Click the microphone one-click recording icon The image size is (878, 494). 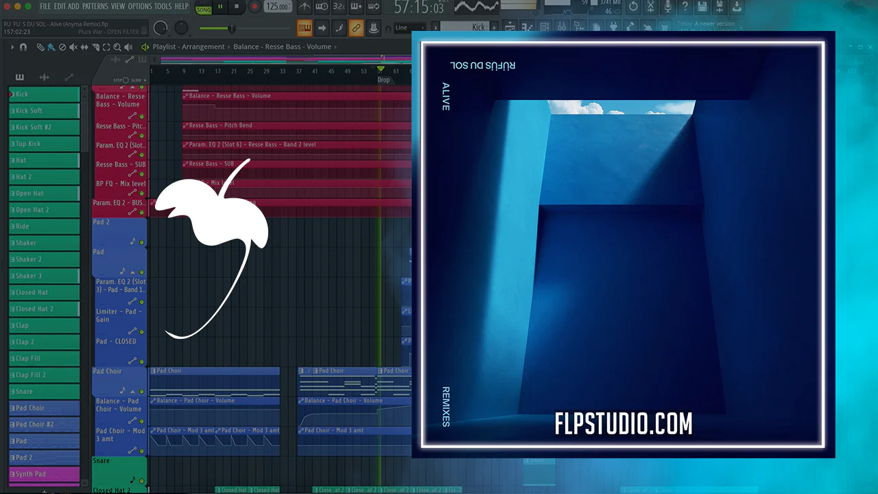pyautogui.click(x=667, y=7)
